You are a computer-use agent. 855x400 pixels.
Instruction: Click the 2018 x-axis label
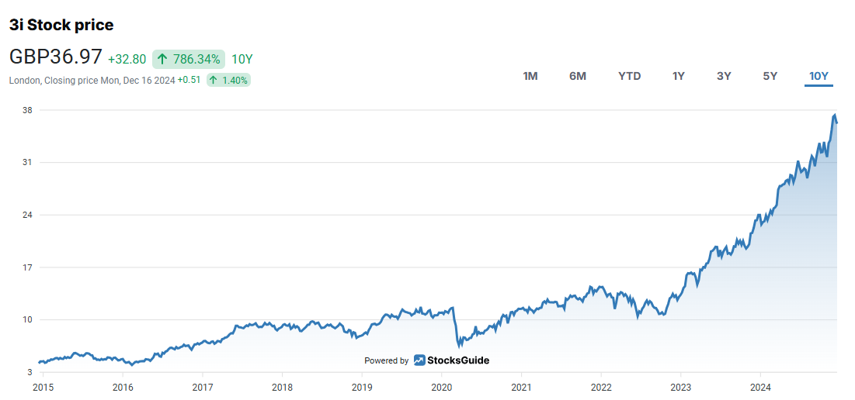pyautogui.click(x=282, y=387)
